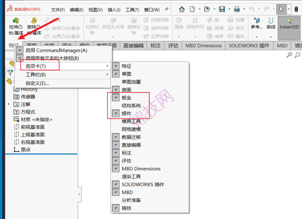This screenshot has height=219, width=302.
Task: Uncheck the MBD Dimensions checkbox in submenu
Action: point(116,168)
